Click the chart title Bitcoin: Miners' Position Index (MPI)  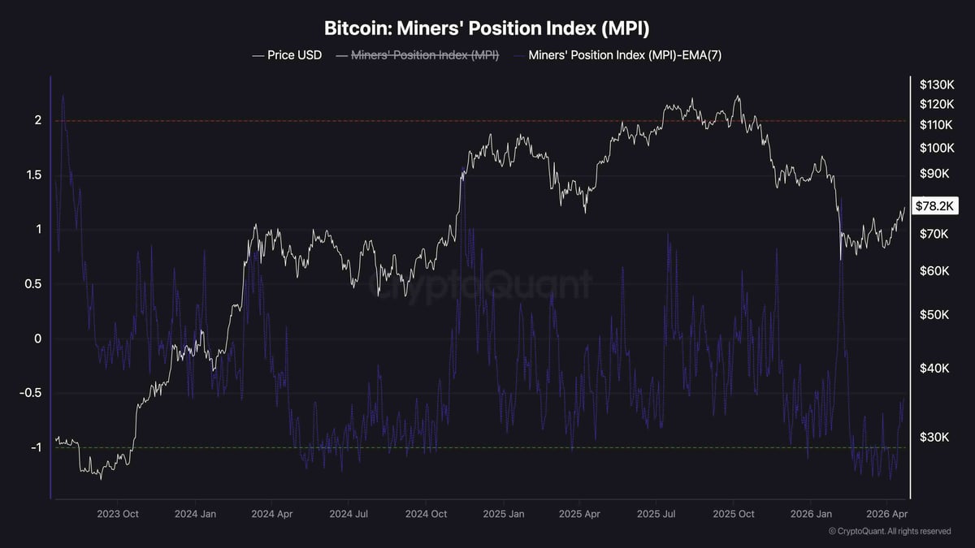tap(487, 29)
